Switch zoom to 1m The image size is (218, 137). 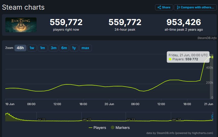tap(43, 48)
